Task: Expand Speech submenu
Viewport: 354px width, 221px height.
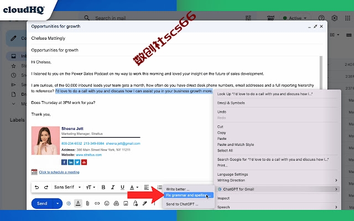Action: (x=278, y=207)
